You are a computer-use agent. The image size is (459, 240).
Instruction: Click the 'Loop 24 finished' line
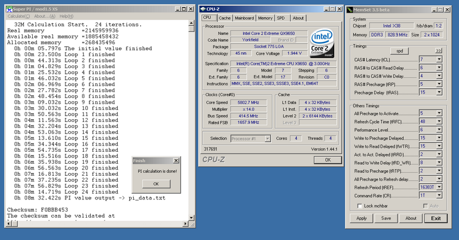66,192
